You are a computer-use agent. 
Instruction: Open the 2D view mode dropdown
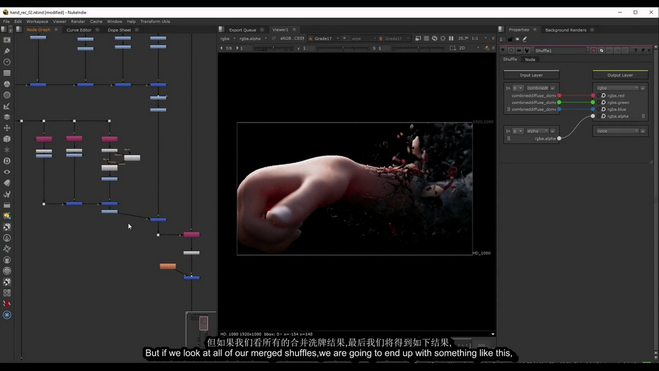pos(469,48)
